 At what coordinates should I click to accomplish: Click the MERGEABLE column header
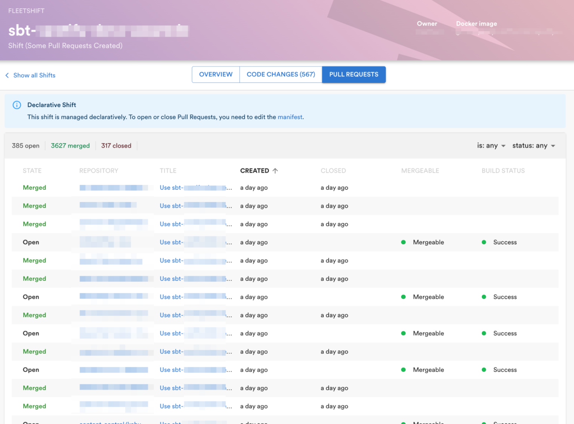point(420,171)
